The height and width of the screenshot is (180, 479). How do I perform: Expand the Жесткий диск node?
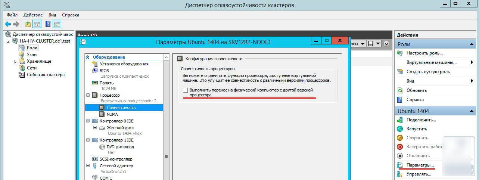coord(95,127)
